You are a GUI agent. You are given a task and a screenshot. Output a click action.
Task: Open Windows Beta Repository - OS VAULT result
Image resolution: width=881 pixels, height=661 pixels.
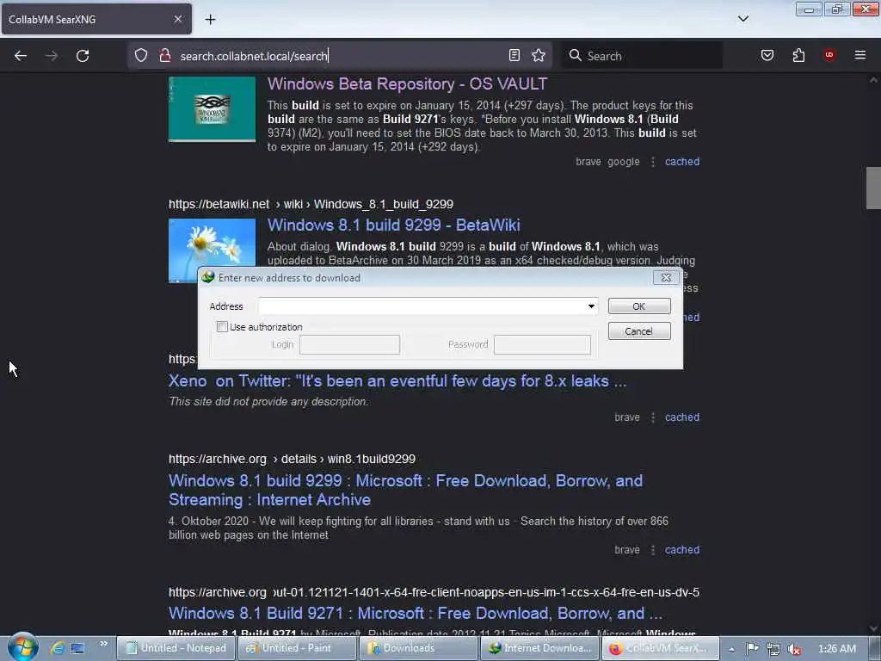pos(407,83)
